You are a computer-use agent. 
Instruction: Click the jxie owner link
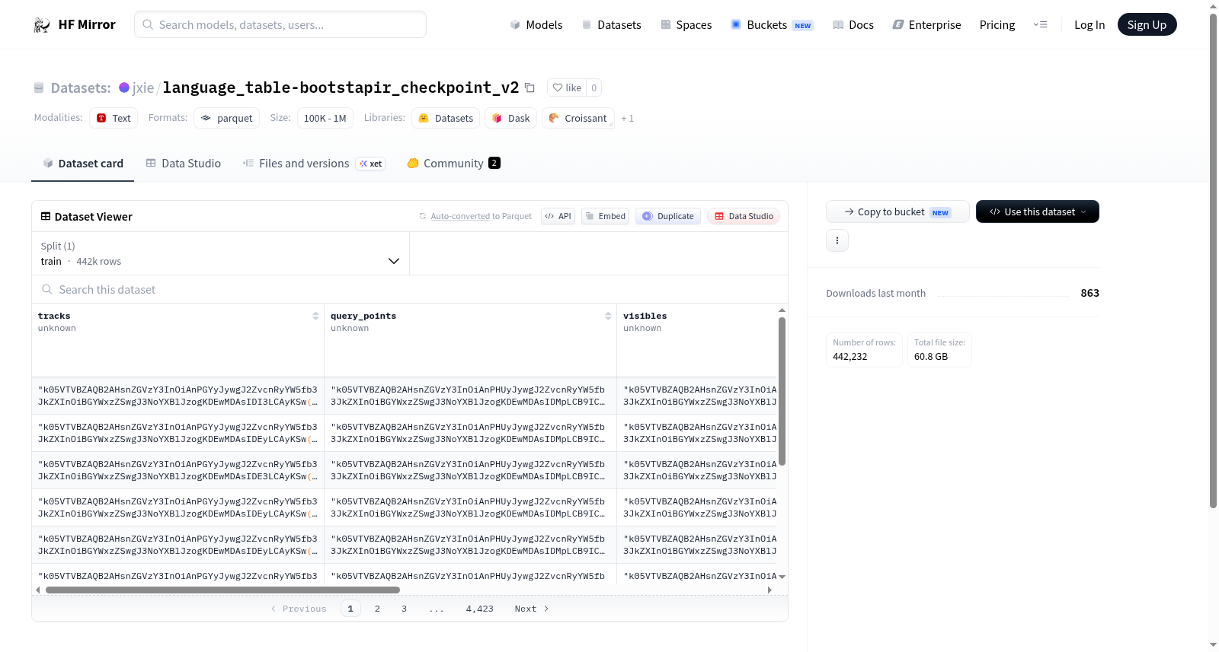coord(143,88)
